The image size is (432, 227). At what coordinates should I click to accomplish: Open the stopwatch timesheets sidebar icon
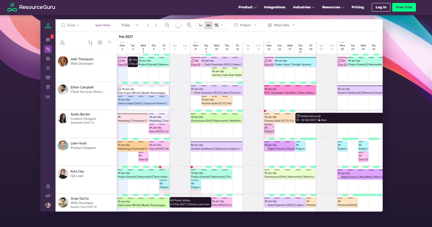pyautogui.click(x=48, y=68)
